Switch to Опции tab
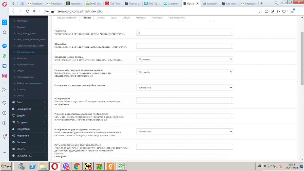This screenshot has width=304, height=171. click(x=126, y=18)
